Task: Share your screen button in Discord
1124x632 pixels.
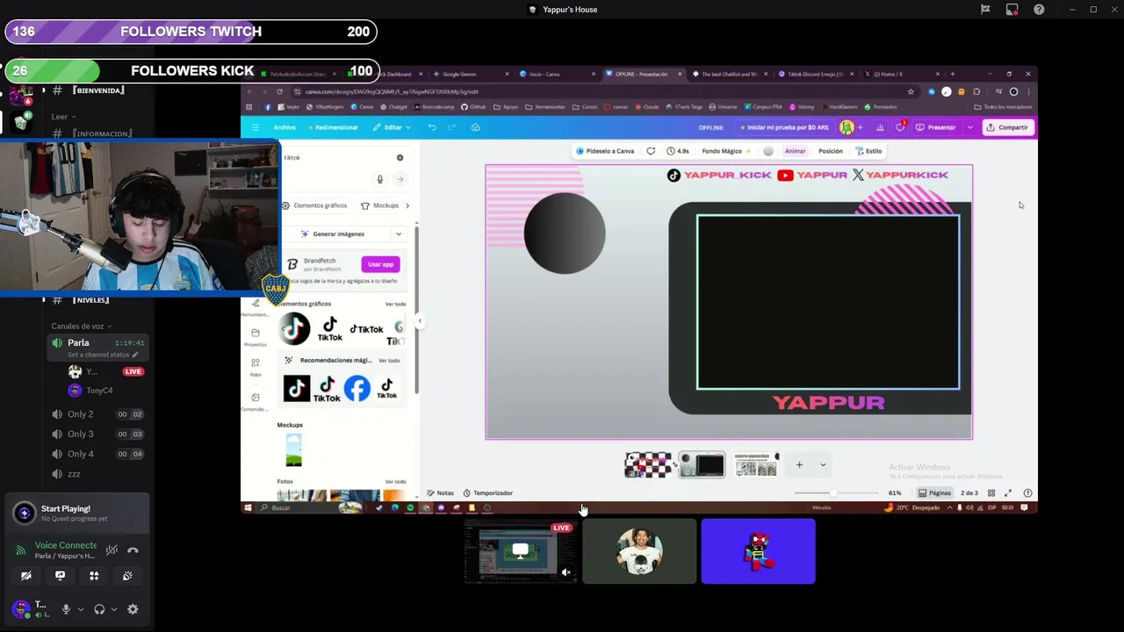Action: click(60, 576)
